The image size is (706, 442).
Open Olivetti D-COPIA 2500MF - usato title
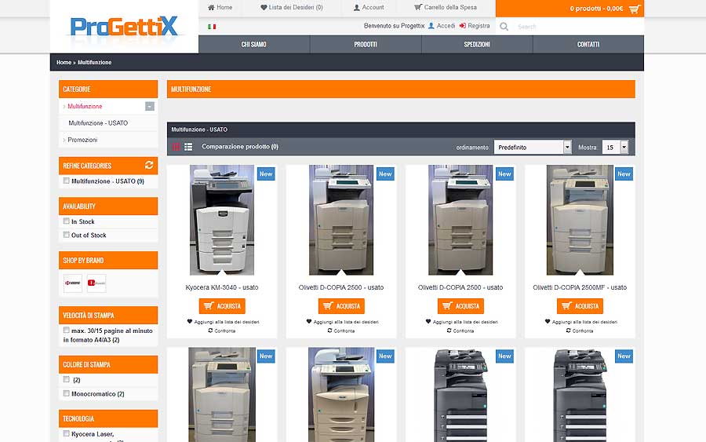[x=580, y=287]
